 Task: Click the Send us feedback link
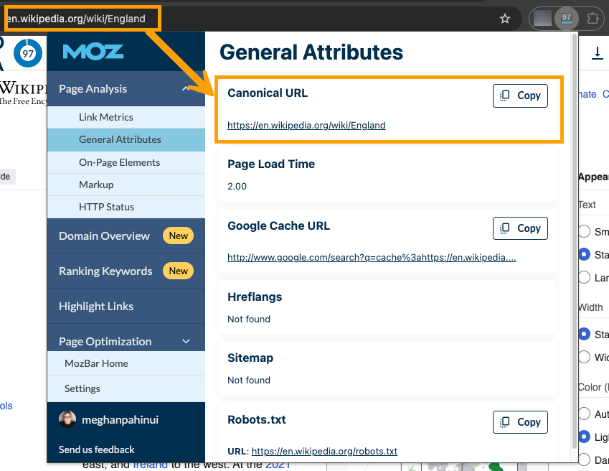pos(97,449)
